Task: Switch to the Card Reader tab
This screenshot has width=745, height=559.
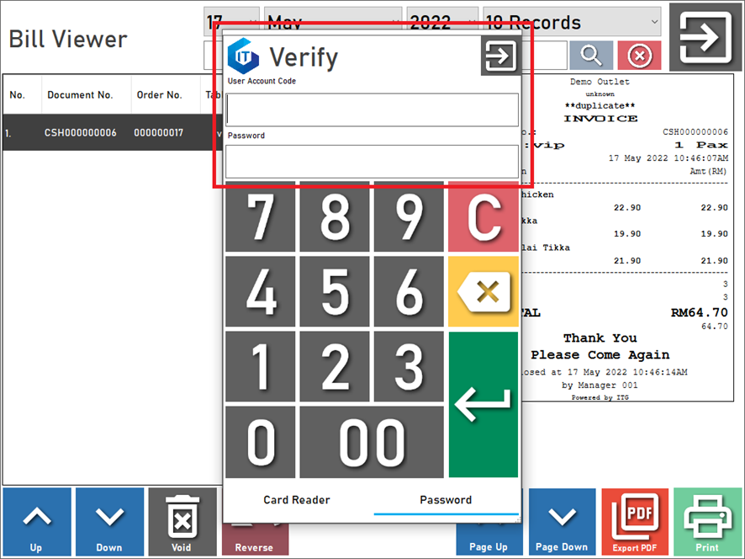Action: [x=297, y=500]
